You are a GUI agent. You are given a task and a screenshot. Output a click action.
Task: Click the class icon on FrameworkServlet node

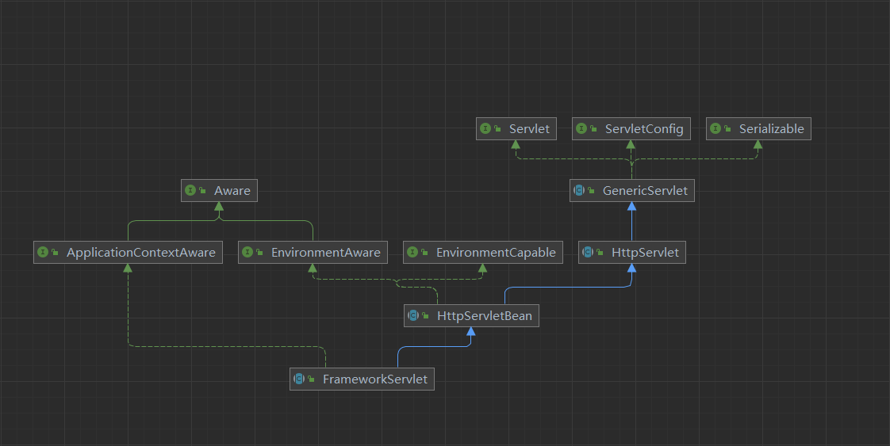299,379
